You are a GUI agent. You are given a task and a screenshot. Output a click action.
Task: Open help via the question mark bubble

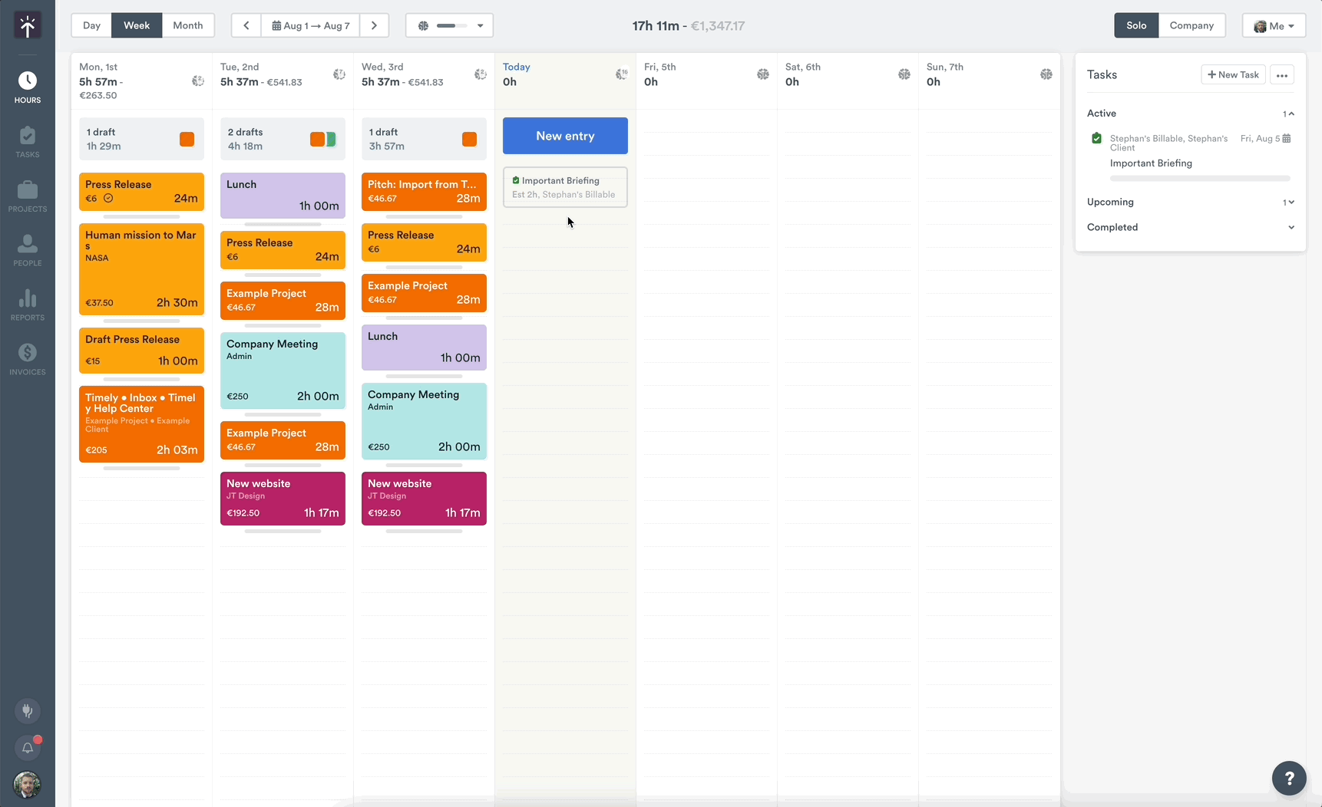(1289, 778)
